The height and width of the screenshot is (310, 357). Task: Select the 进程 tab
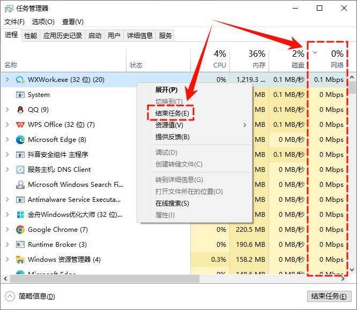[x=11, y=35]
